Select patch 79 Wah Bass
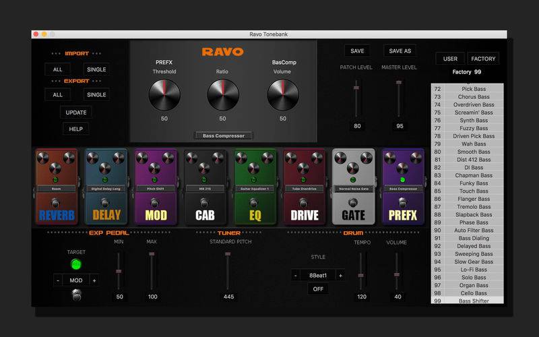This screenshot has height=337, width=539. tap(467, 144)
